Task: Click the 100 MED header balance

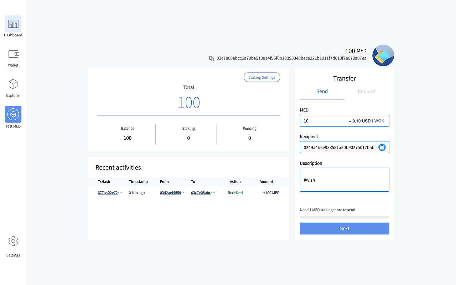Action: tap(356, 51)
